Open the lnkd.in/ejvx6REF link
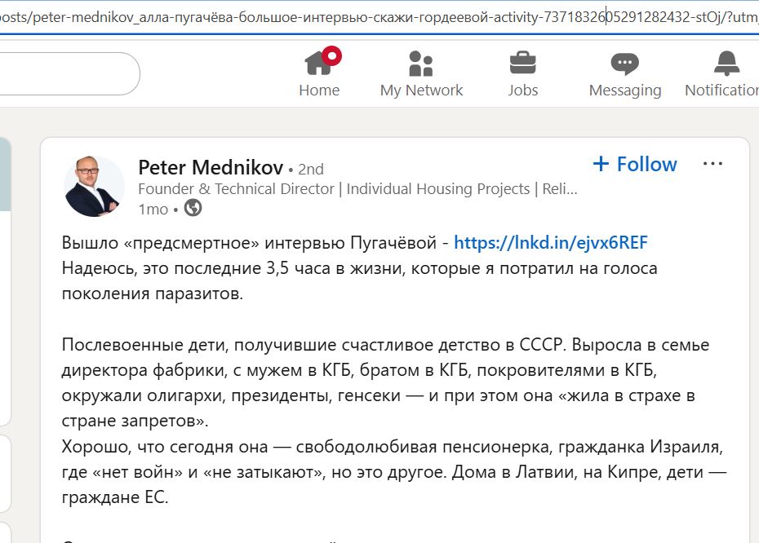This screenshot has height=543, width=759. [x=550, y=243]
